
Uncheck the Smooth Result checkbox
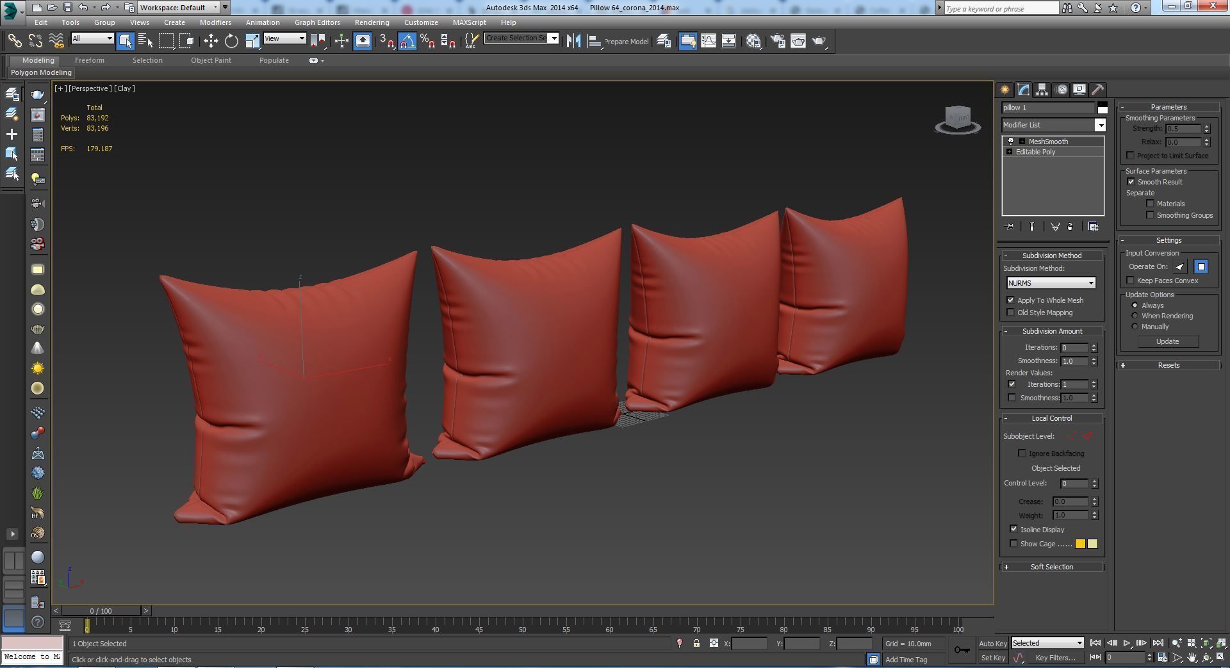[x=1131, y=182]
